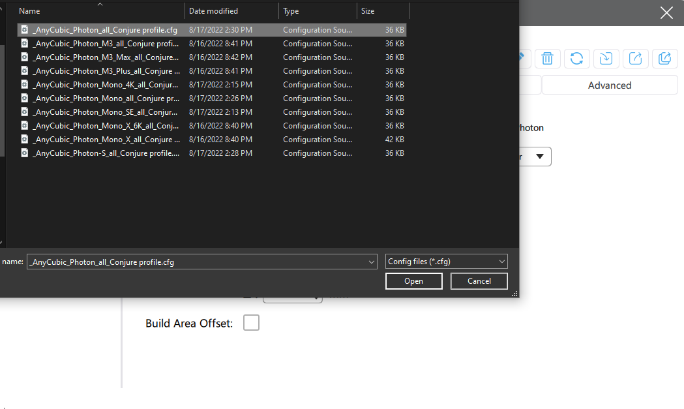Cancel the file dialog
This screenshot has height=409, width=684.
pos(479,281)
